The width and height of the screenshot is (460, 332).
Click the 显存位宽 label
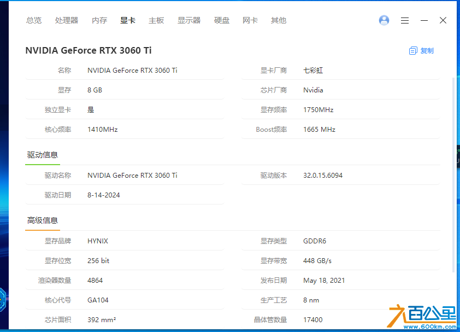tap(58, 261)
